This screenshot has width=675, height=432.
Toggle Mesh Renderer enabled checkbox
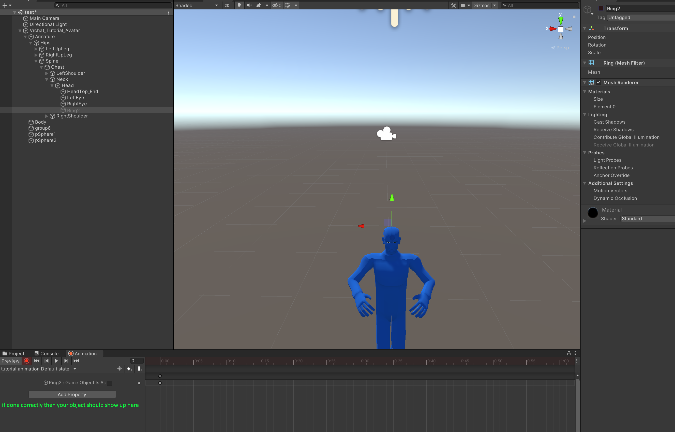(x=598, y=82)
